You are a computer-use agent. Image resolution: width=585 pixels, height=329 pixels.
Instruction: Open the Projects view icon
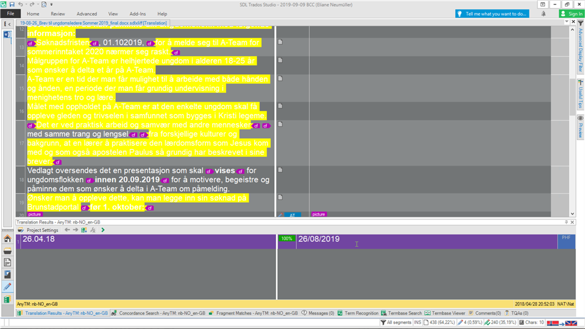pos(7,251)
